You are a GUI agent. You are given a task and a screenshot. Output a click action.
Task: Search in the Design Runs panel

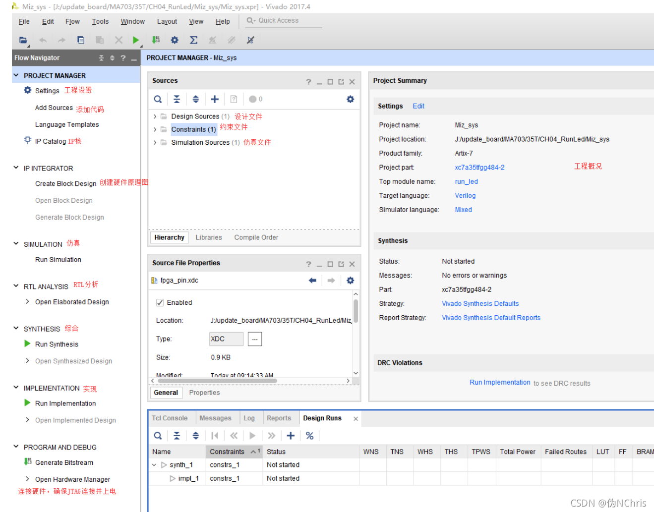point(158,436)
